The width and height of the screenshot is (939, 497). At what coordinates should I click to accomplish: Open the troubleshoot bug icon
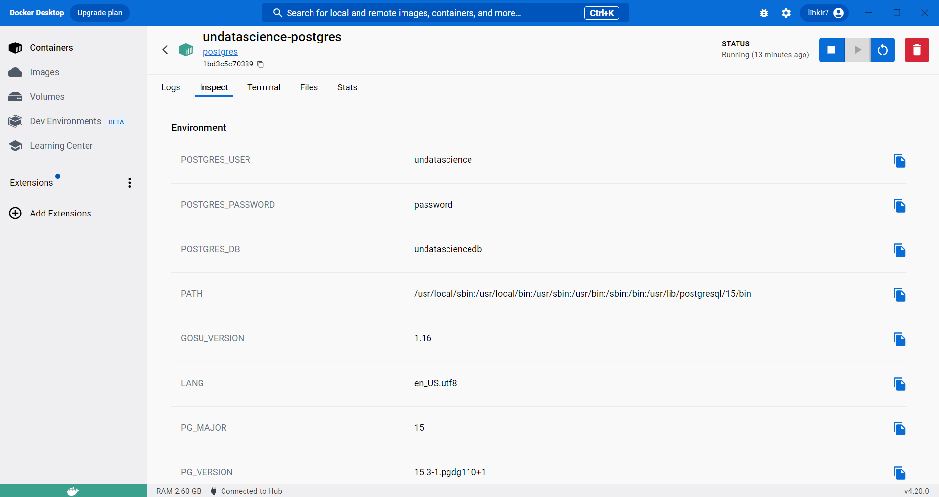(764, 13)
